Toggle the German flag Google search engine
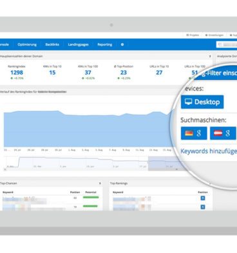 coord(194,133)
